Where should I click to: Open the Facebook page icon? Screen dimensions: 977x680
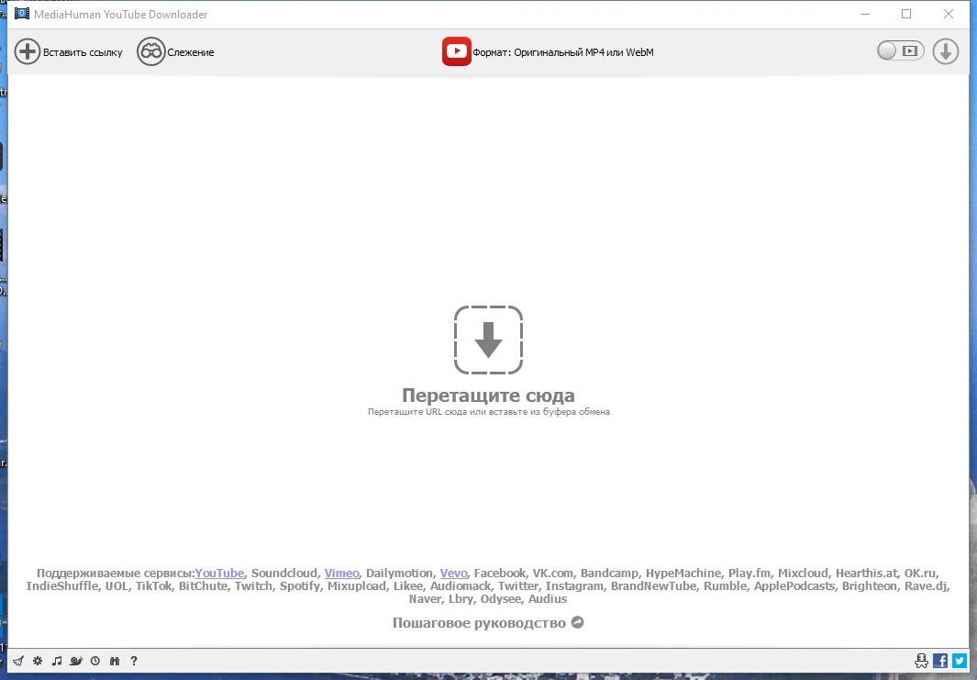pyautogui.click(x=940, y=661)
